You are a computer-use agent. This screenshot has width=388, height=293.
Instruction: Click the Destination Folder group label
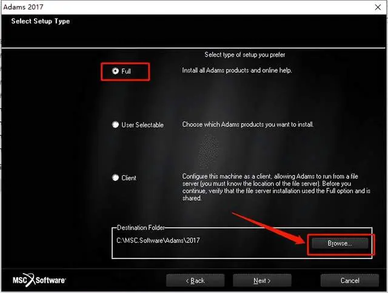[x=141, y=227]
